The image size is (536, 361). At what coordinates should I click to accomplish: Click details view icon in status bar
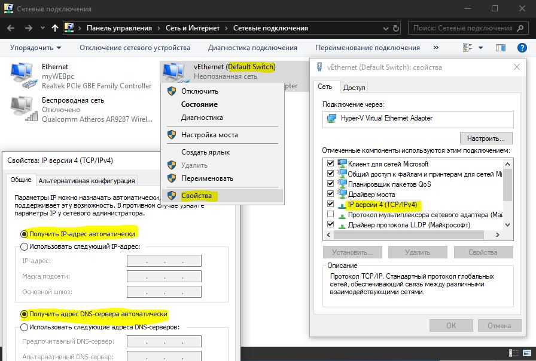514,353
